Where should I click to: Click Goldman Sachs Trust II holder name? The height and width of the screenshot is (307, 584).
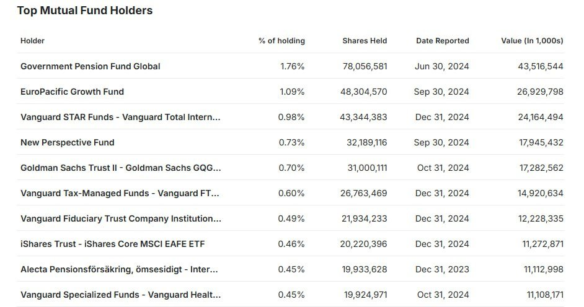120,168
